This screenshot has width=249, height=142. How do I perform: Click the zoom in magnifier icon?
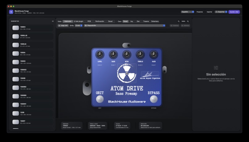click(x=188, y=21)
